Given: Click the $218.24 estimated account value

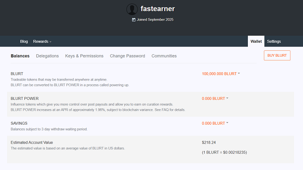Looking at the screenshot, I should tap(209, 142).
